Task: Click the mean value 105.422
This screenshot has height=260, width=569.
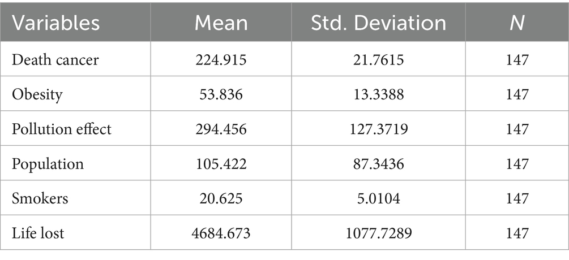Action: coord(221,164)
